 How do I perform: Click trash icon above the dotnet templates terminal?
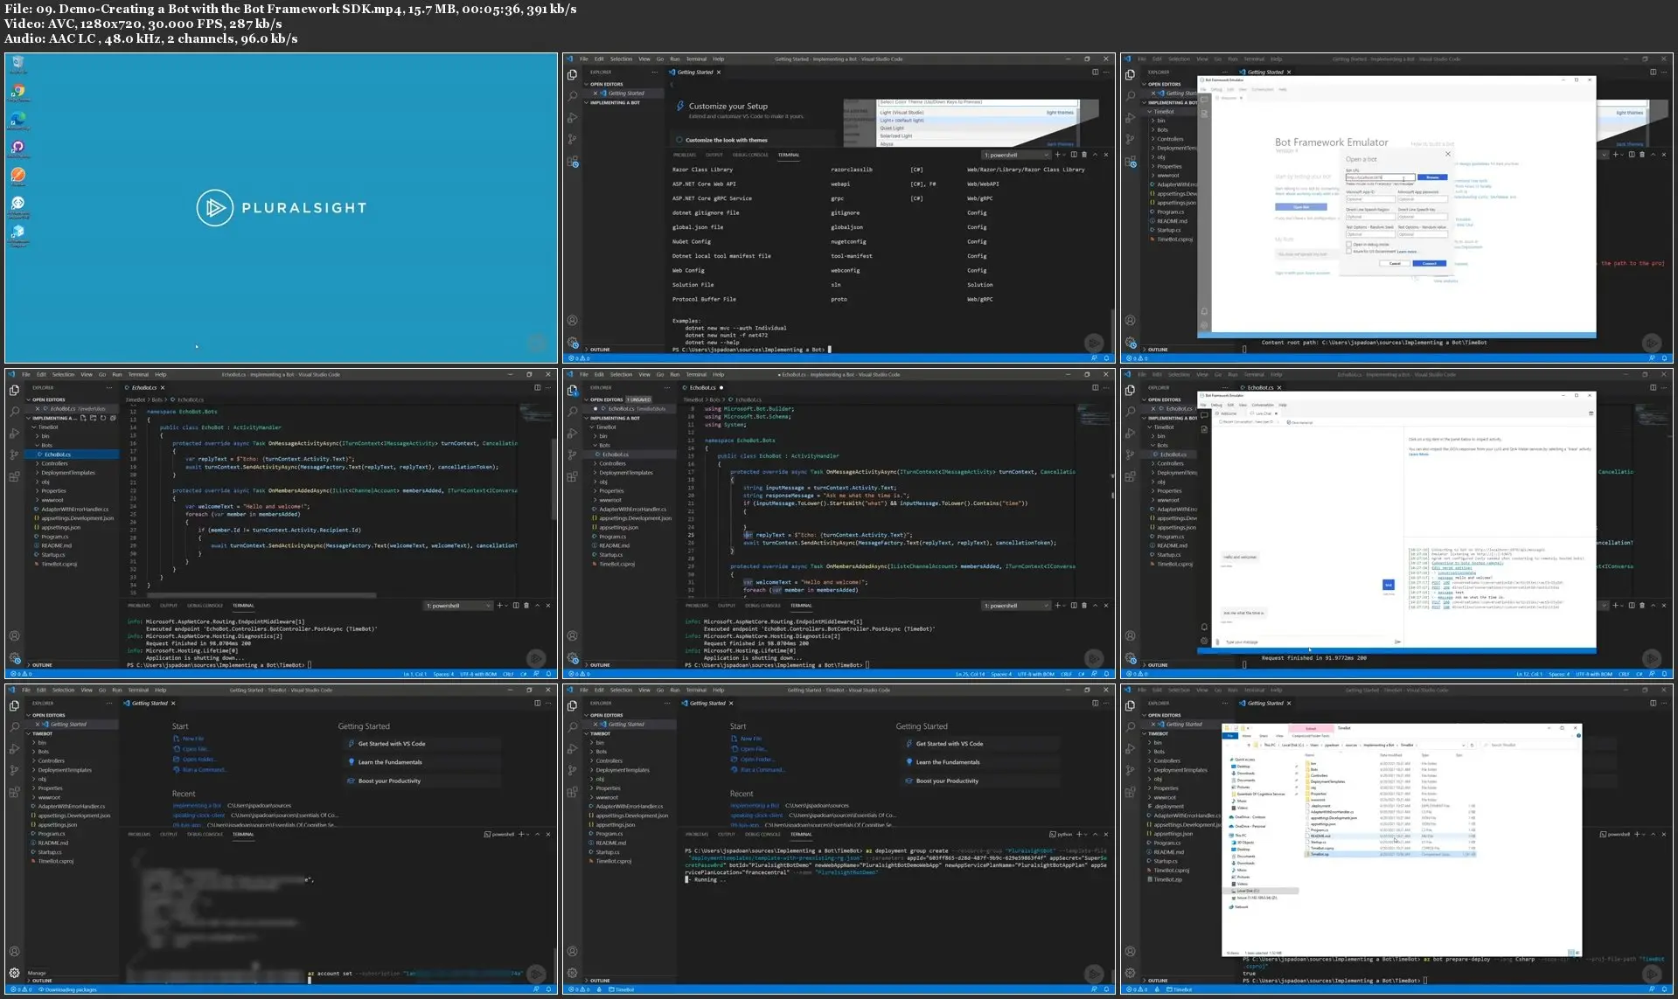tap(1084, 155)
